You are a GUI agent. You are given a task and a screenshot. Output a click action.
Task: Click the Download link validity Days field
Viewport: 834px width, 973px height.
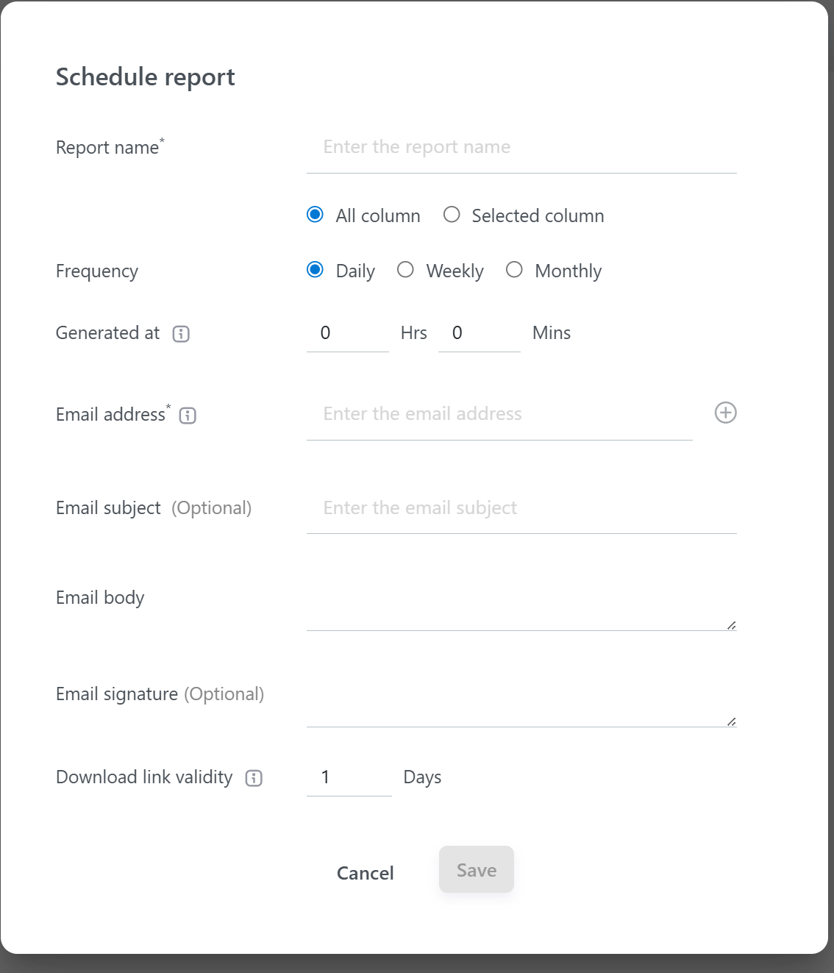click(349, 777)
